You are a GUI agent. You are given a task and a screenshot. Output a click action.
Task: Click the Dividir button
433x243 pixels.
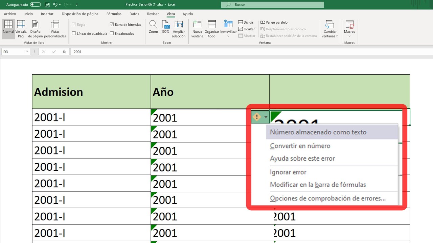coord(246,22)
